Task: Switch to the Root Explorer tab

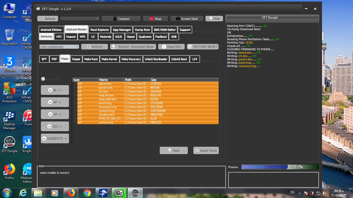Action: [99, 30]
